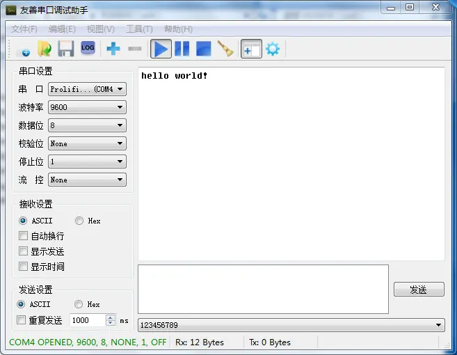457x355 pixels.
Task: Open the data bits dropdown
Action: (x=87, y=125)
